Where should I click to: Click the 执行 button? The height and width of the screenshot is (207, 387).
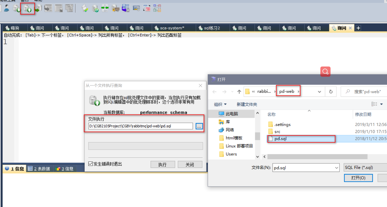(x=163, y=164)
